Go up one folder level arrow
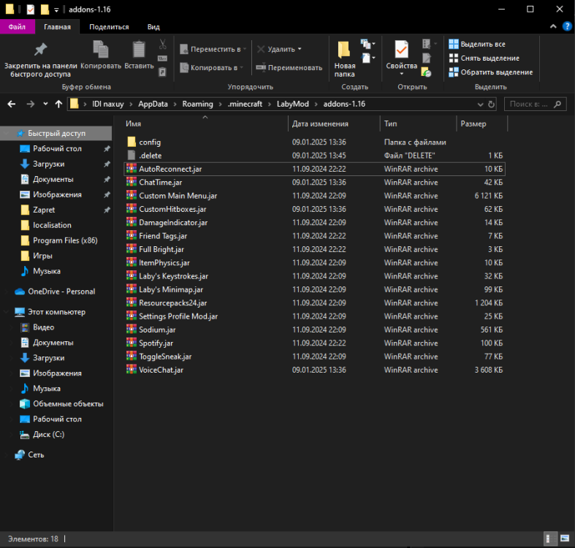Image resolution: width=575 pixels, height=548 pixels. (58, 104)
